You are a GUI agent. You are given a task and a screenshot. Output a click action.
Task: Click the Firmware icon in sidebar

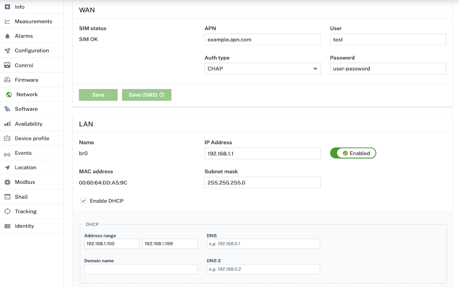click(7, 80)
